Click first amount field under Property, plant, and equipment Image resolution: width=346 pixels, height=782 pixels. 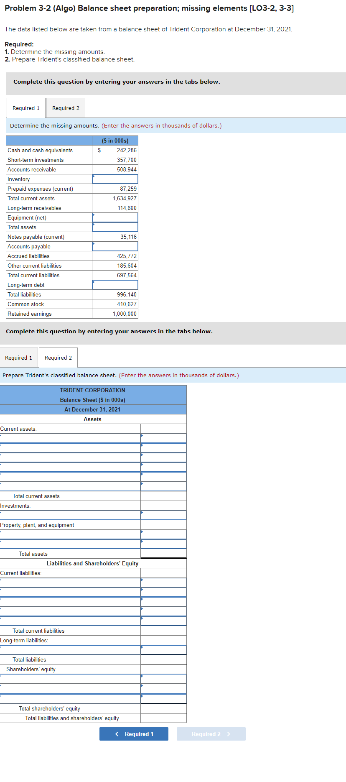[163, 534]
